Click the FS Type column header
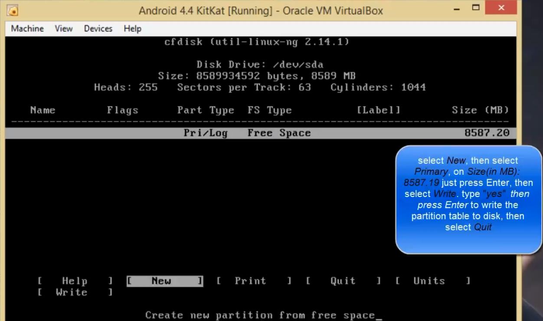543x321 pixels. click(270, 110)
